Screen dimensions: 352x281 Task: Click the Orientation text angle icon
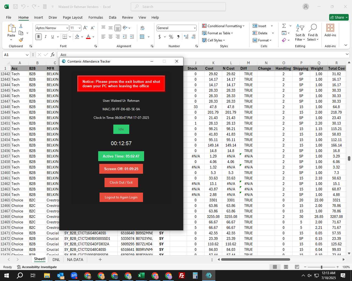[x=125, y=28]
